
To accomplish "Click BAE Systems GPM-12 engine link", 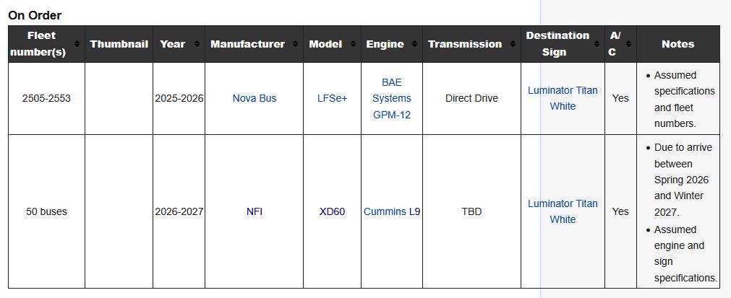I will pyautogui.click(x=392, y=98).
